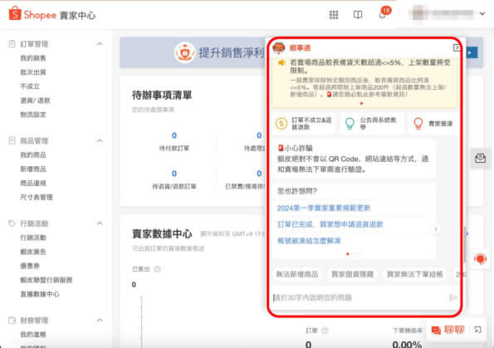Collapse the 訂單管理 section chevron
The height and width of the screenshot is (348, 494).
(x=100, y=43)
